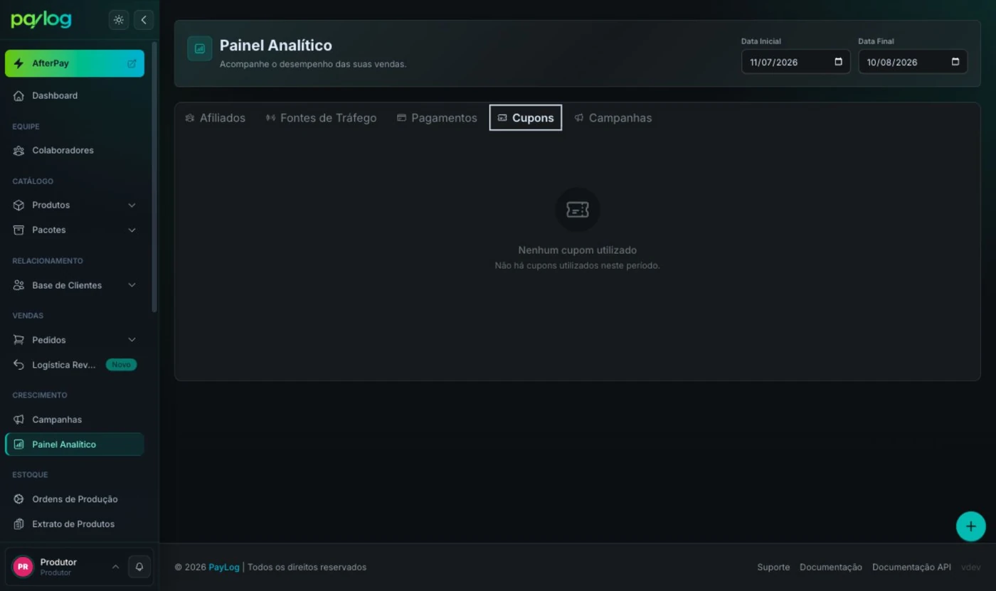Screen dimensions: 996x591
Task: Click the empty coupon ticket icon
Action: pyautogui.click(x=577, y=209)
